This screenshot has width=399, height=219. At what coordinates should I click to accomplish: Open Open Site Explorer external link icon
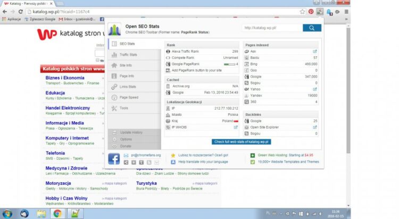pyautogui.click(x=315, y=127)
